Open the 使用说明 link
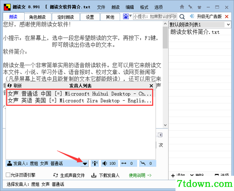This screenshot has height=191, width=234. [x=140, y=175]
